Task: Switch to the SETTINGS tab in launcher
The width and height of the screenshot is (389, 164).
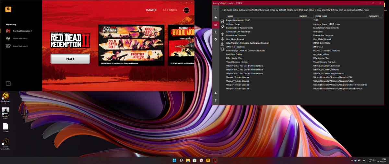Action: [x=170, y=10]
